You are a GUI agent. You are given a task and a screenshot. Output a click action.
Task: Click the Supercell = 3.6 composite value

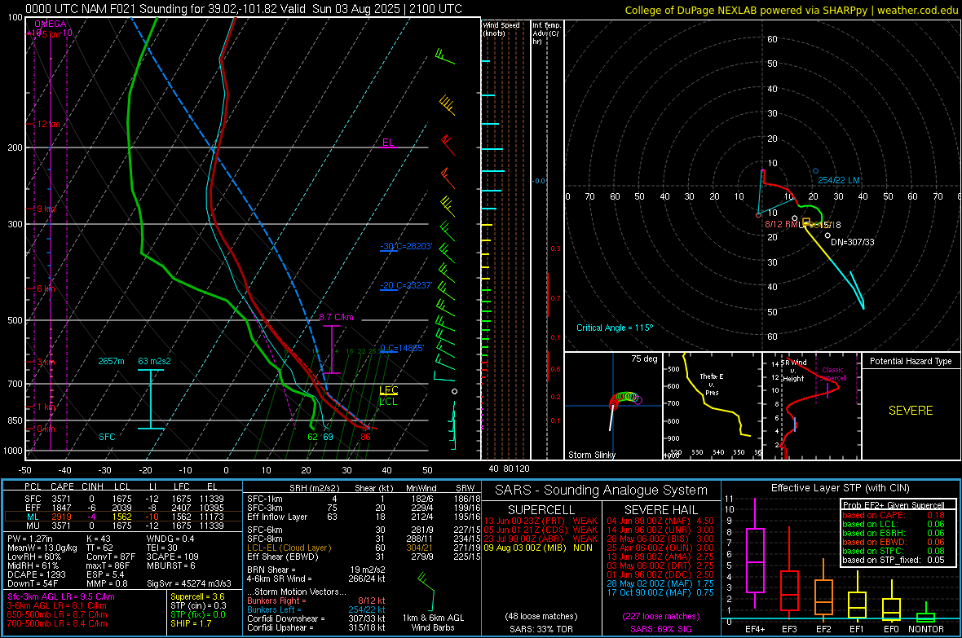197,596
